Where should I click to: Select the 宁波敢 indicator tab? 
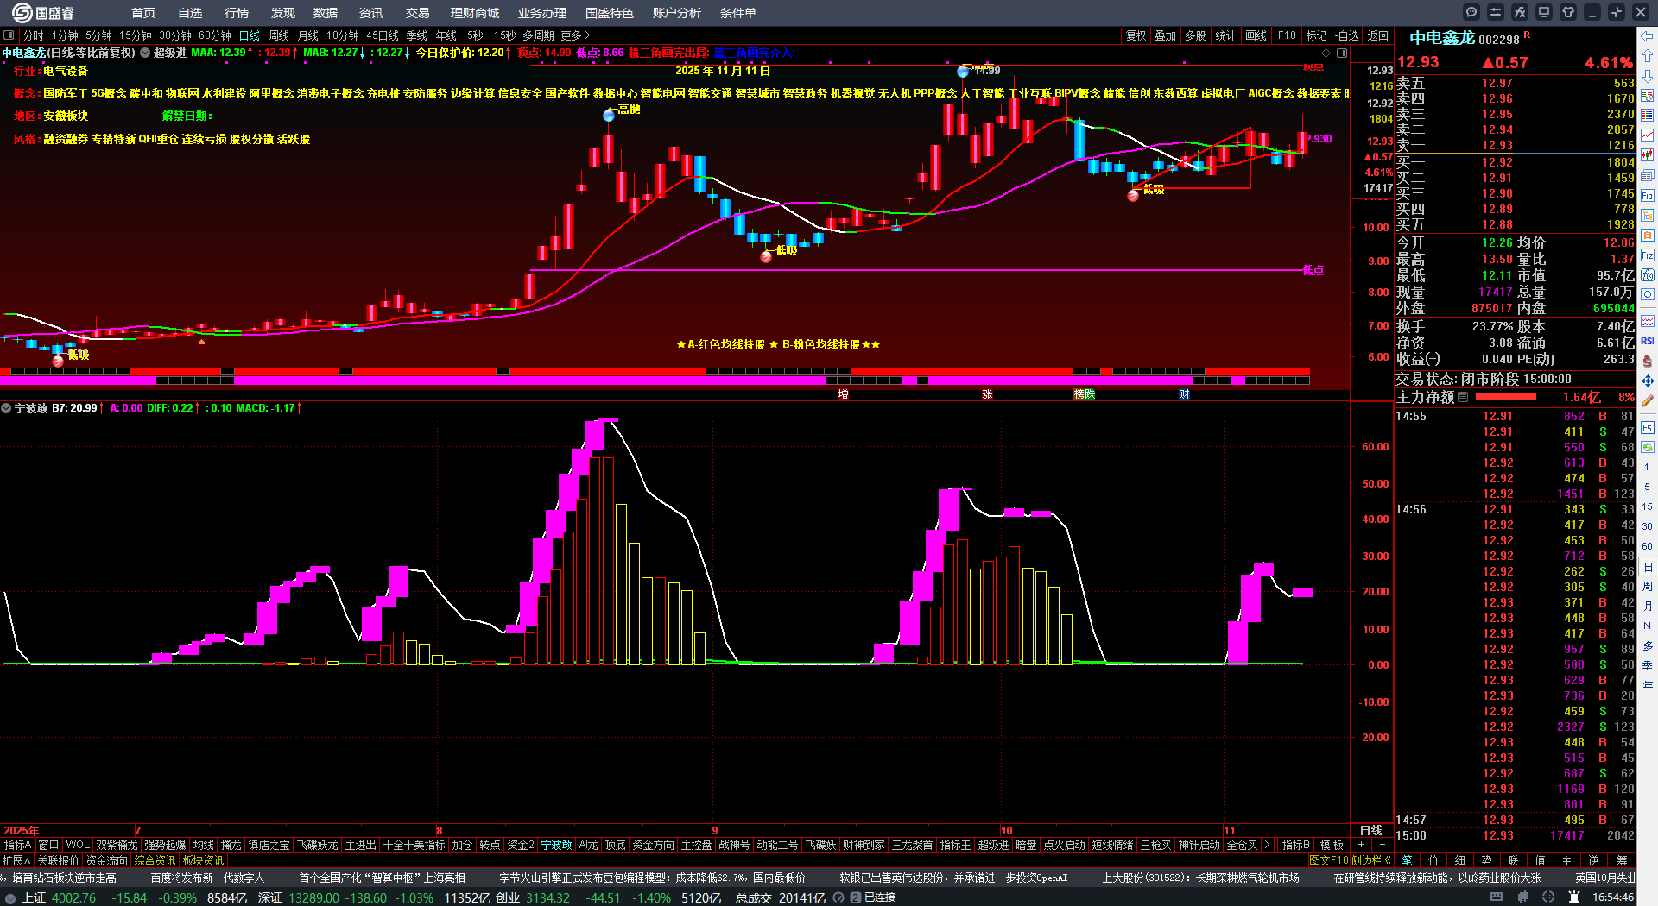556,845
